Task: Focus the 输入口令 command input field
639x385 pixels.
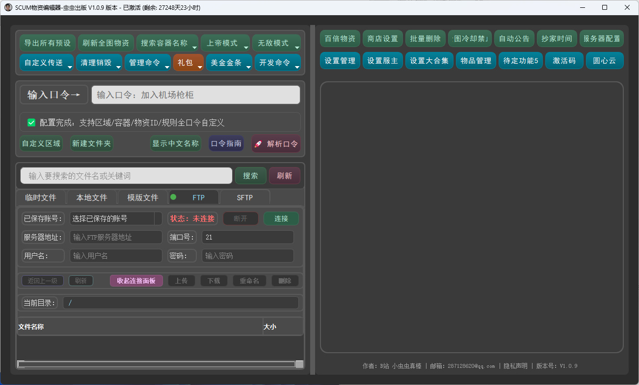Action: click(196, 95)
